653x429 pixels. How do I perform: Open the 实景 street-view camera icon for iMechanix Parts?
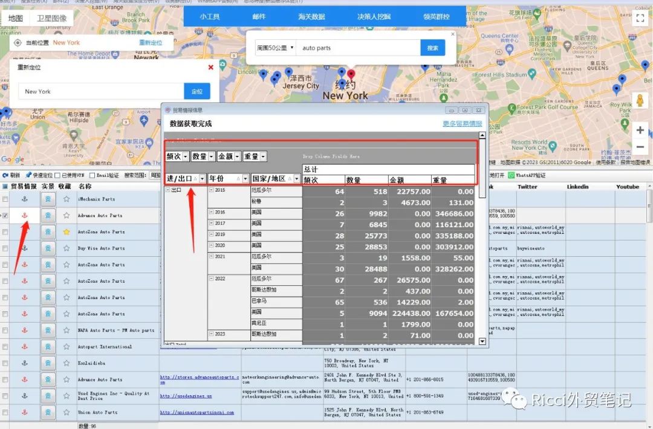point(47,198)
